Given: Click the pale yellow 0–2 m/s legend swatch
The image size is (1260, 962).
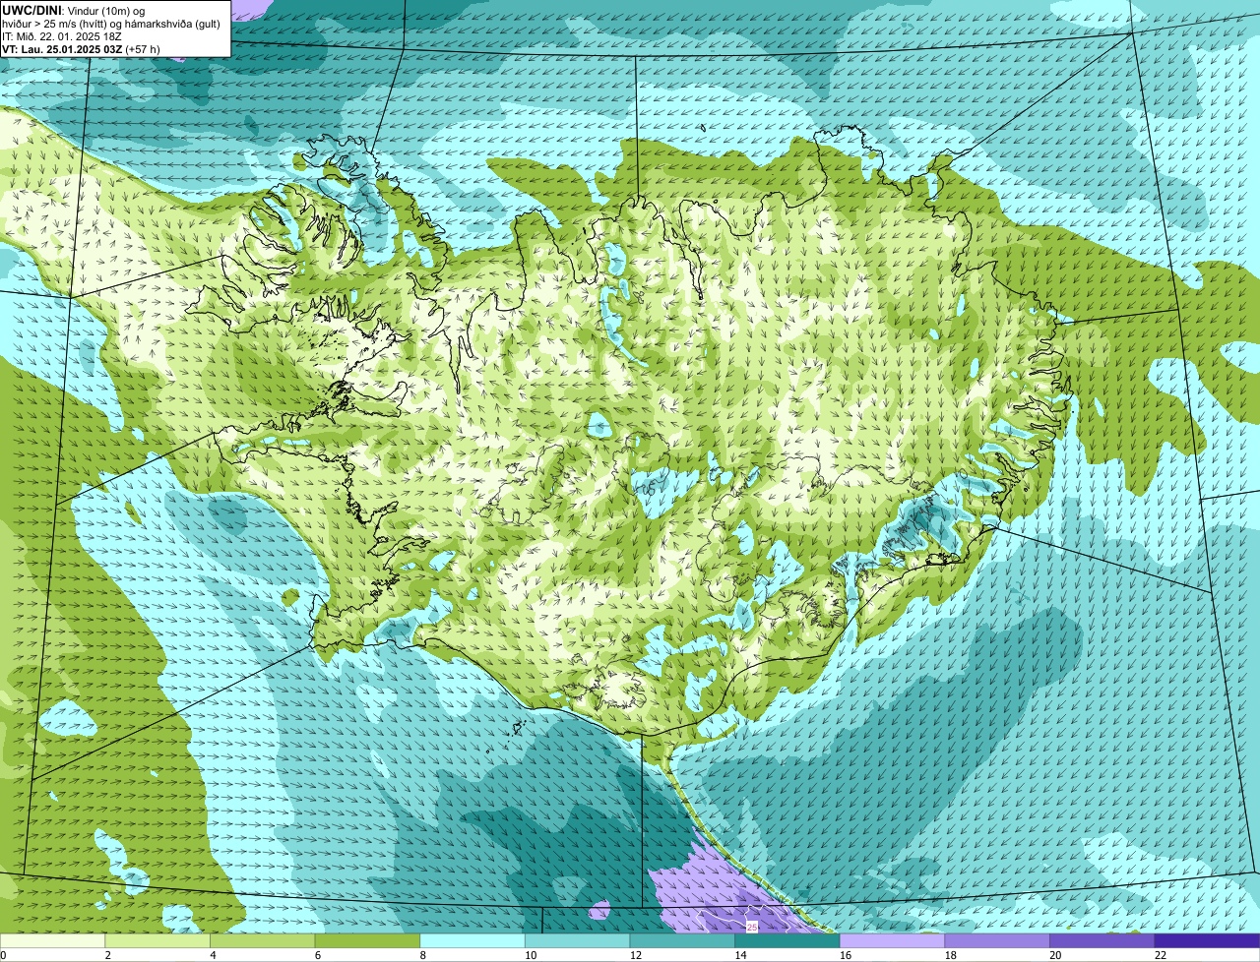Looking at the screenshot, I should point(52,940).
